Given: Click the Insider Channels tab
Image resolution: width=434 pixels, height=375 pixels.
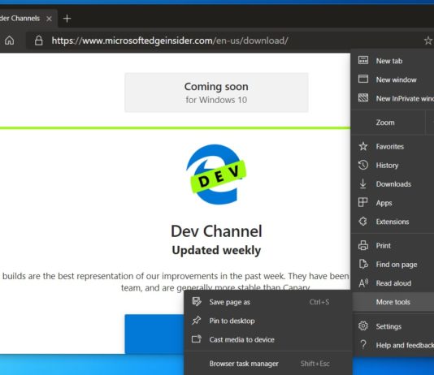Looking at the screenshot, I should (x=28, y=19).
